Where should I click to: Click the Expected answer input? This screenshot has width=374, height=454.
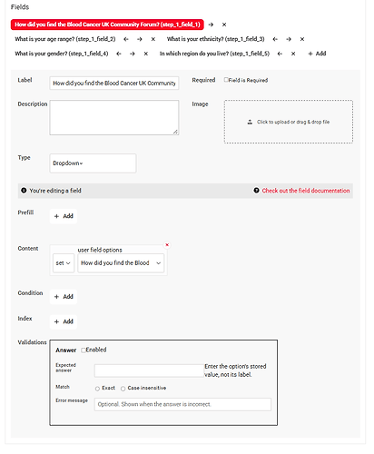coord(150,370)
